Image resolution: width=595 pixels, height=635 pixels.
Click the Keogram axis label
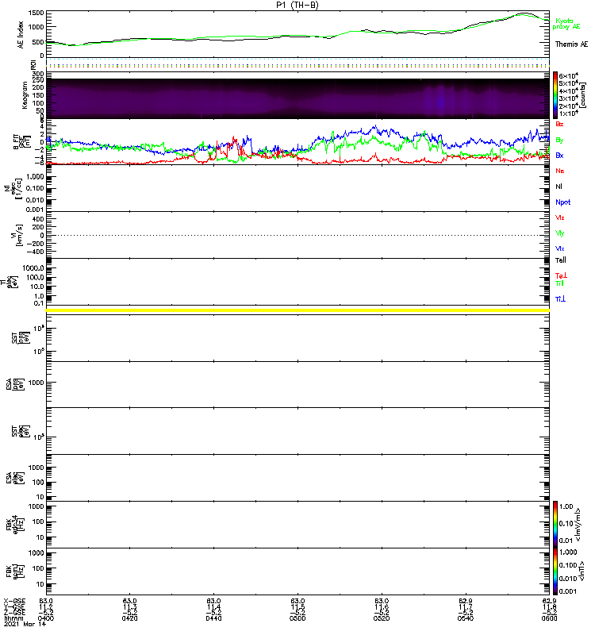[25, 95]
